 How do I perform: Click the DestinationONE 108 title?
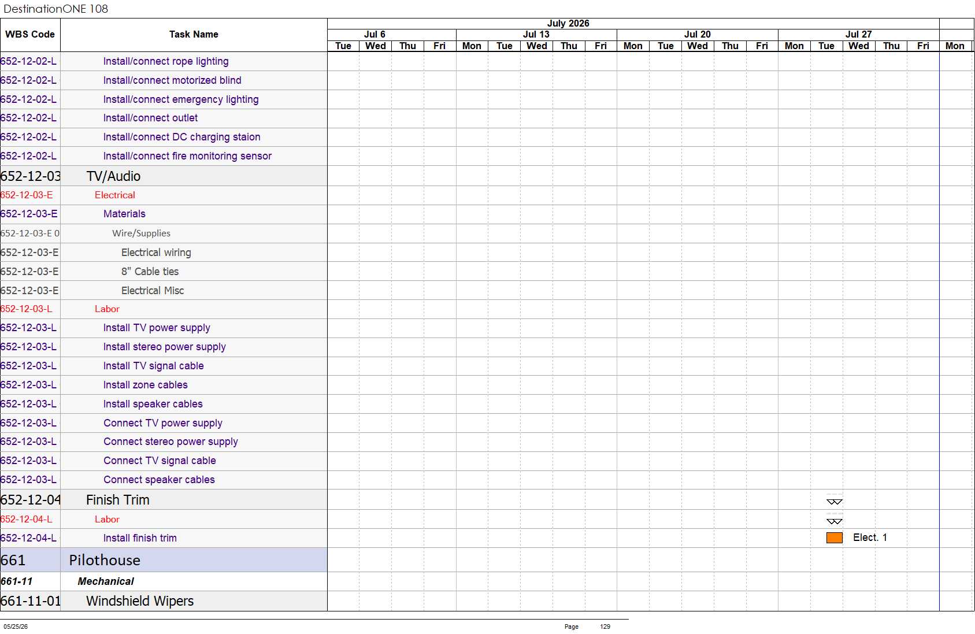tap(55, 9)
